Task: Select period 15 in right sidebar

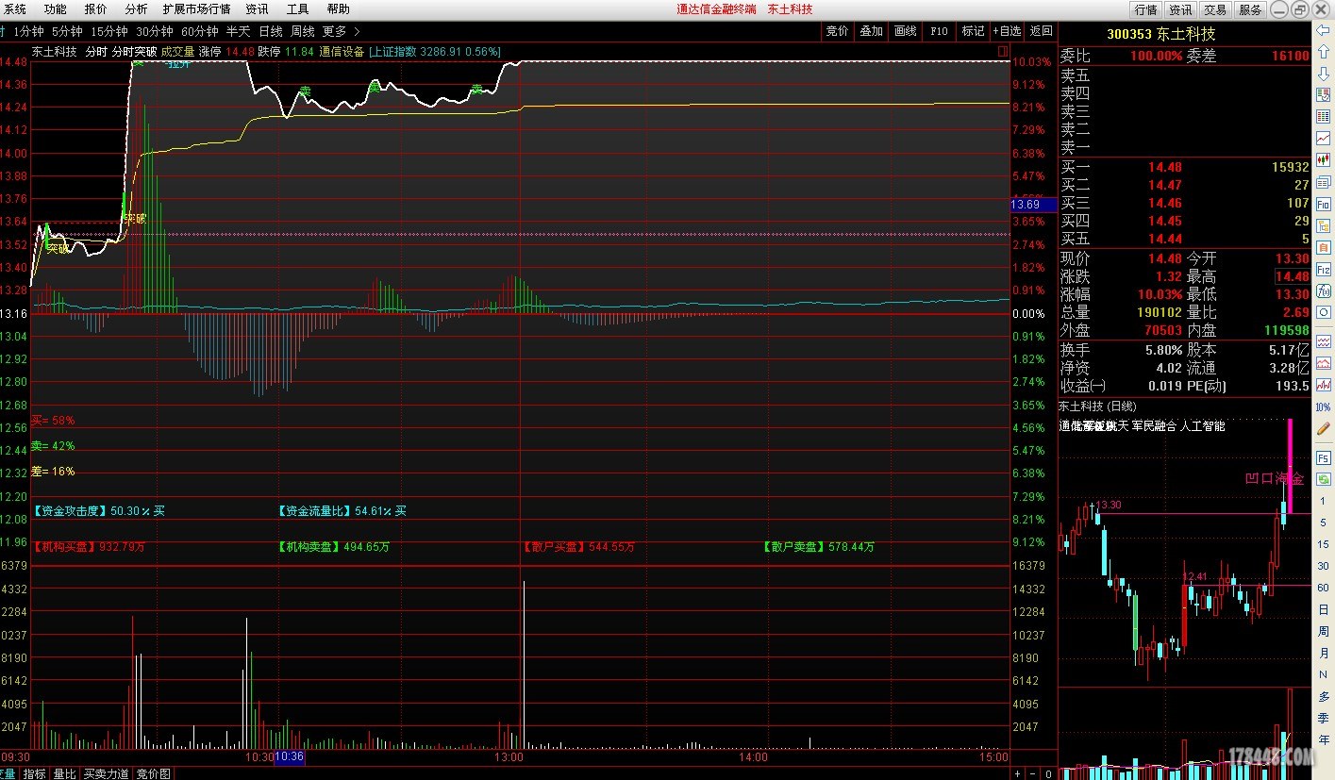Action: click(1324, 544)
